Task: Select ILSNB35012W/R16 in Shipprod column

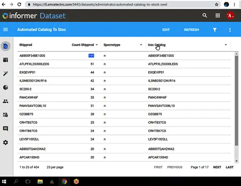Action: (x=33, y=81)
